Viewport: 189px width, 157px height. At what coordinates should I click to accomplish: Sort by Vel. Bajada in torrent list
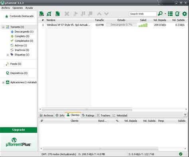(x=159, y=20)
